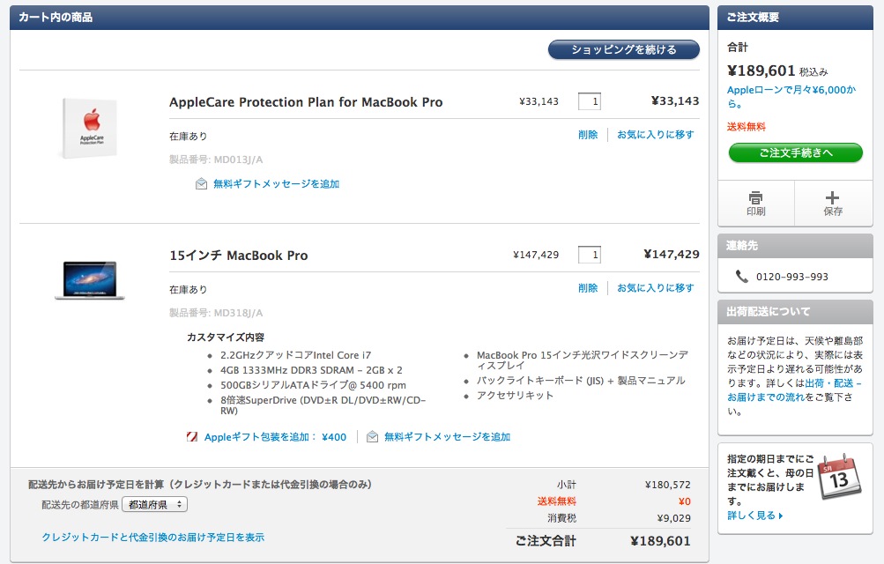Click the 出荷配送について panel header

click(x=795, y=312)
